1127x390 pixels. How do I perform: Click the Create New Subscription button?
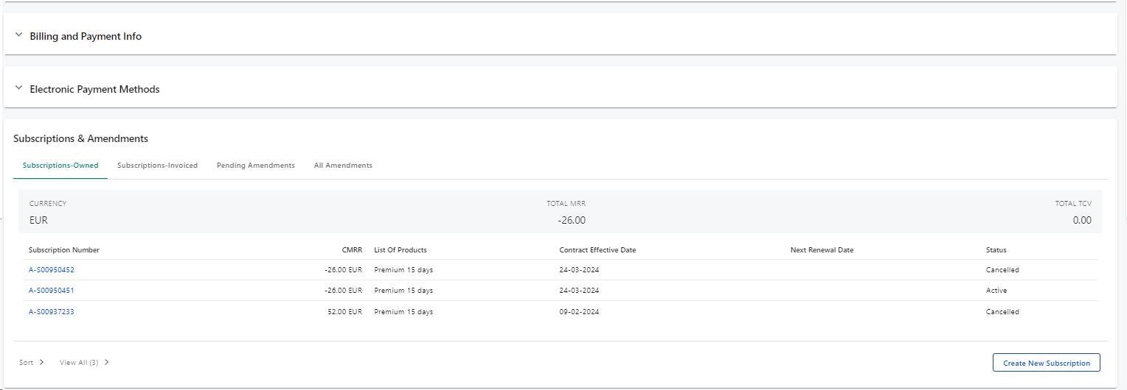(x=1046, y=363)
